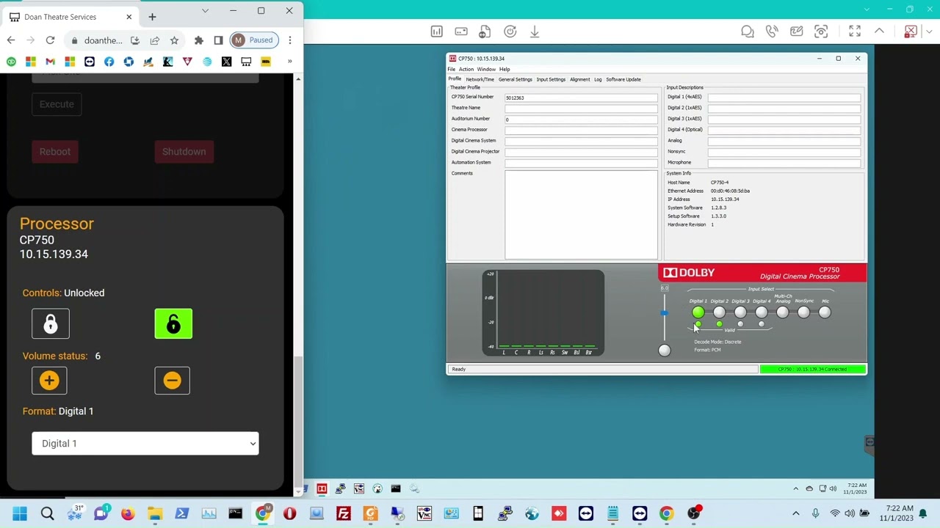Select Multi-Ch Analog input button
This screenshot has height=528, width=940.
[783, 313]
